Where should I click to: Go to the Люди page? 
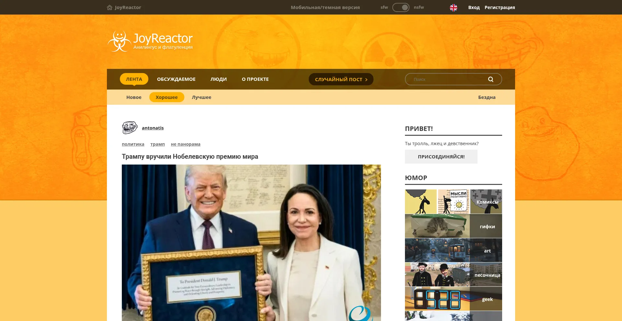point(218,79)
